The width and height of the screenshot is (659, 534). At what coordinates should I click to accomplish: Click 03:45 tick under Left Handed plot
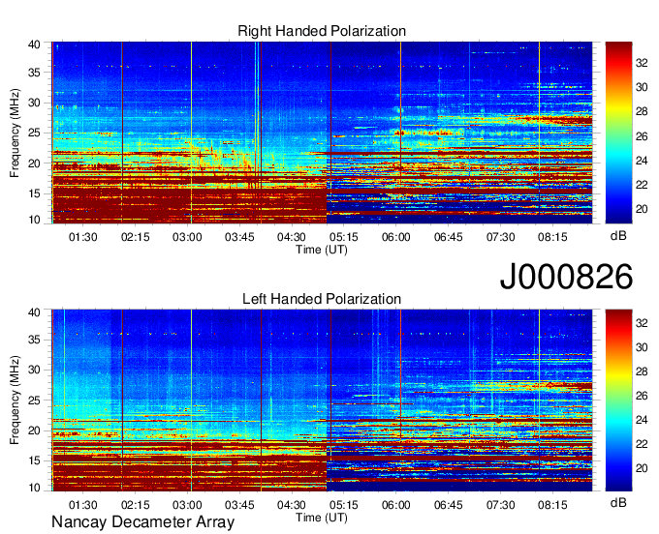point(239,505)
